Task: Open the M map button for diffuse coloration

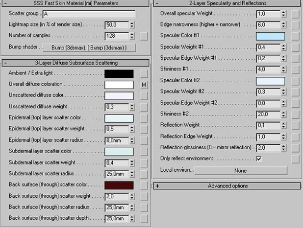Action: (144, 85)
